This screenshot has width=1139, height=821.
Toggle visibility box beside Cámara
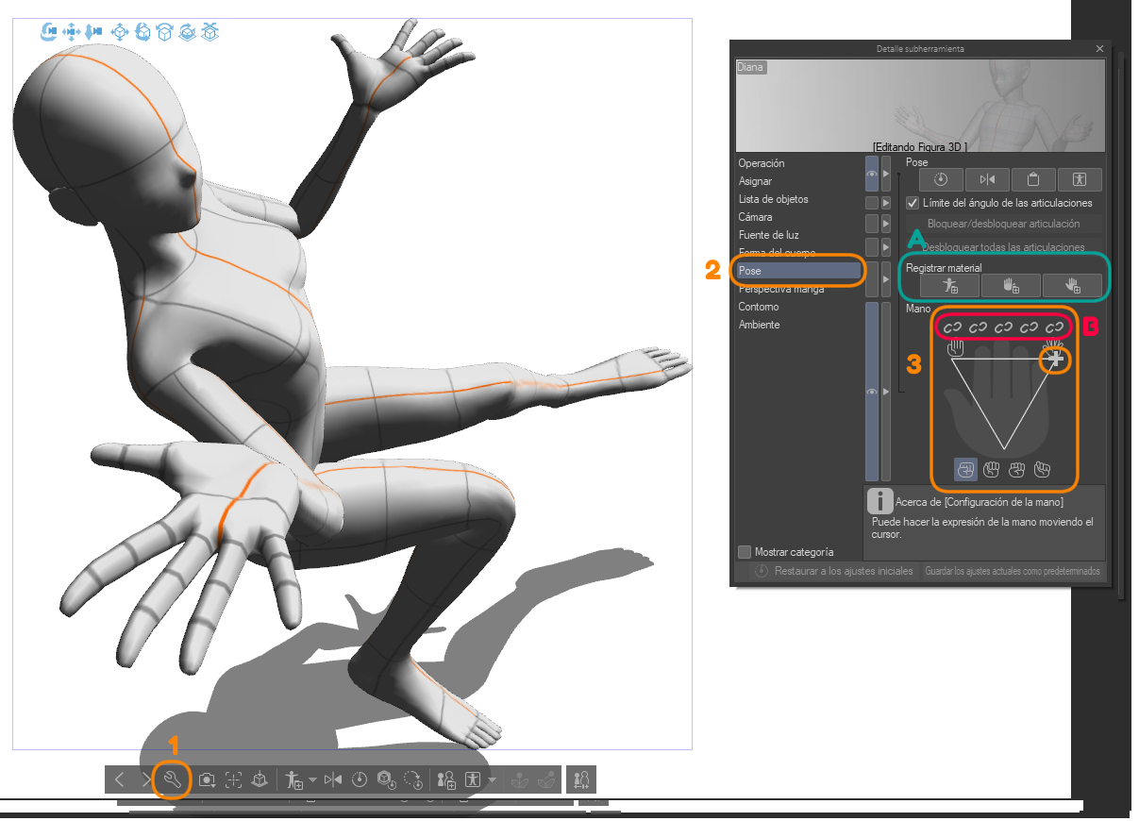pos(872,224)
